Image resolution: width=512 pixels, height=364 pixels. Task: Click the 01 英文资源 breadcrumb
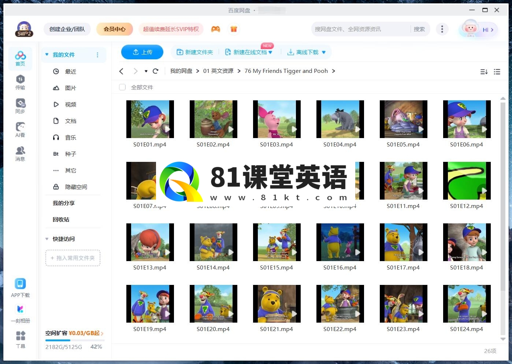point(218,71)
